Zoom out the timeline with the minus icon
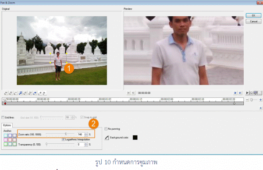Viewport: 263px width, 170px height. (x=247, y=100)
